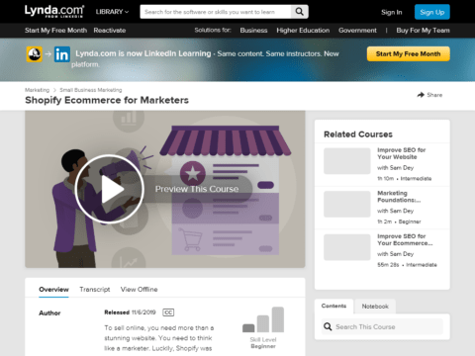Viewport: 475px width, 356px height.
Task: Click the 'Related Courses' heading
Action: (358, 134)
